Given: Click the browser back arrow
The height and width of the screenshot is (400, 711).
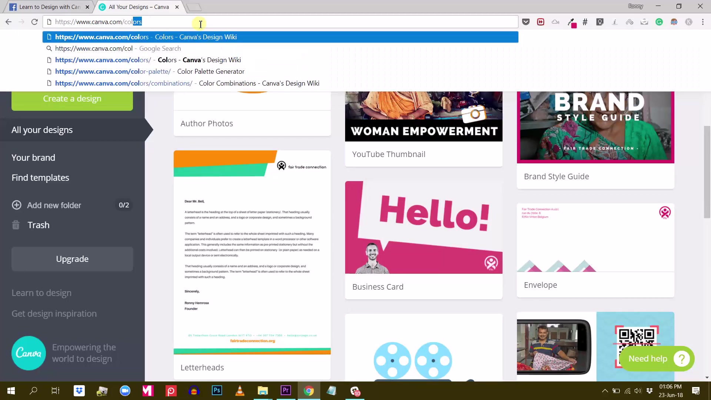Looking at the screenshot, I should point(9,22).
